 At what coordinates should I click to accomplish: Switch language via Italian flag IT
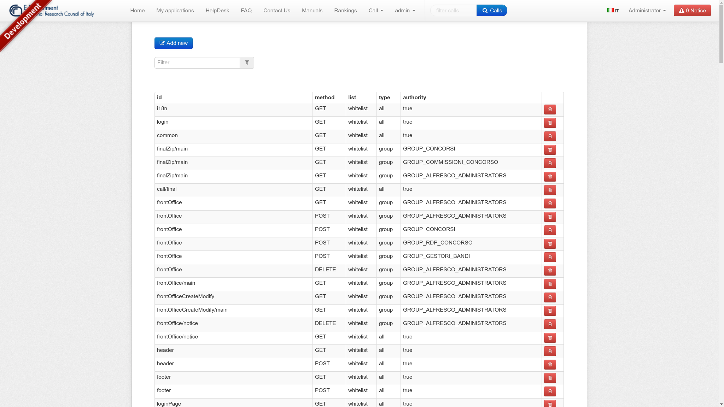613,11
